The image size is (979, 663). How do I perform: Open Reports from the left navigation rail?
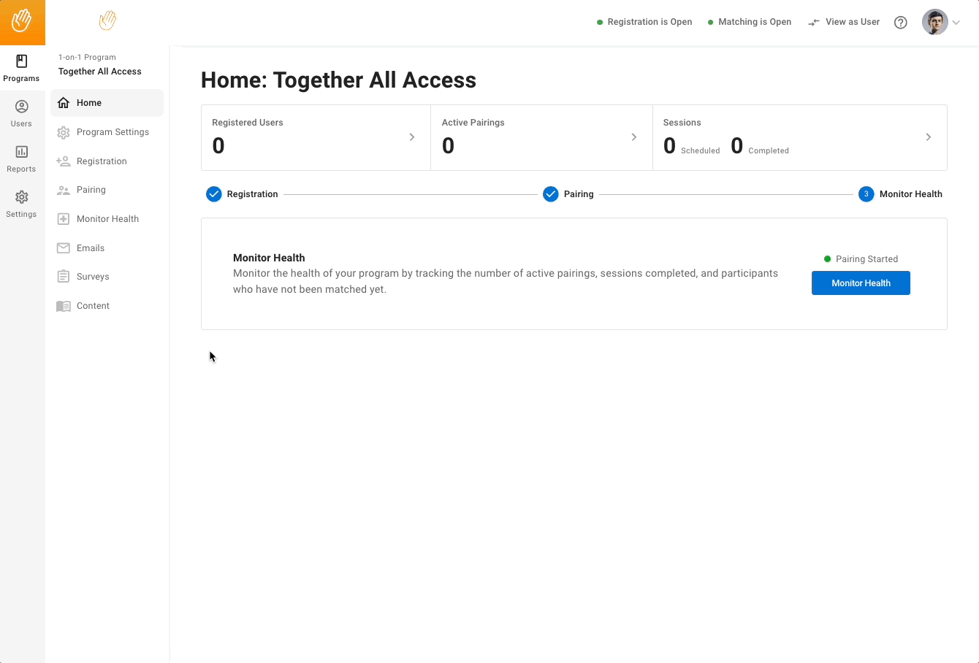(21, 158)
